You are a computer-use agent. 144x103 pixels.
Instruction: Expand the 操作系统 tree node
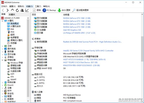(2, 49)
